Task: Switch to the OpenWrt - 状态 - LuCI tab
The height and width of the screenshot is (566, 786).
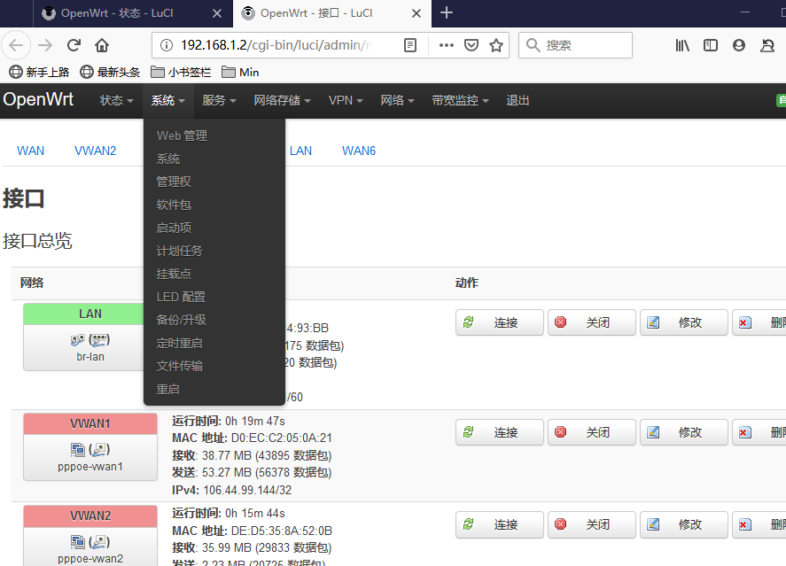Action: coord(133,13)
